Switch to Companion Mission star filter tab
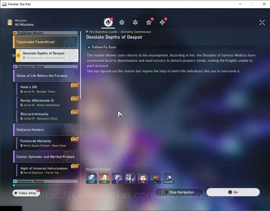This screenshot has width=270, height=211. [x=149, y=22]
